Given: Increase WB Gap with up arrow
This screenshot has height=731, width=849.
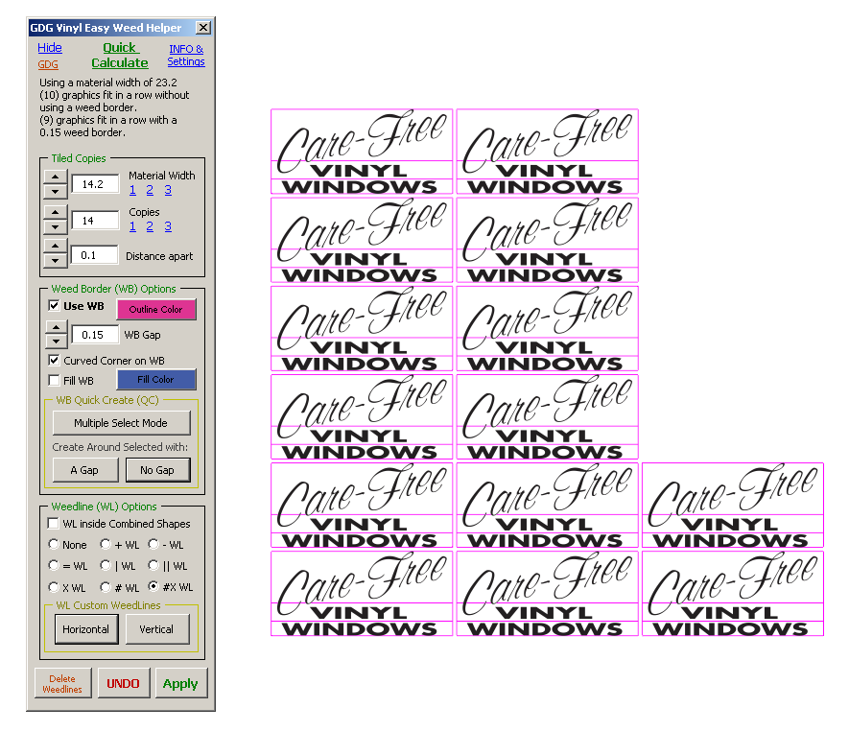Looking at the screenshot, I should (57, 326).
